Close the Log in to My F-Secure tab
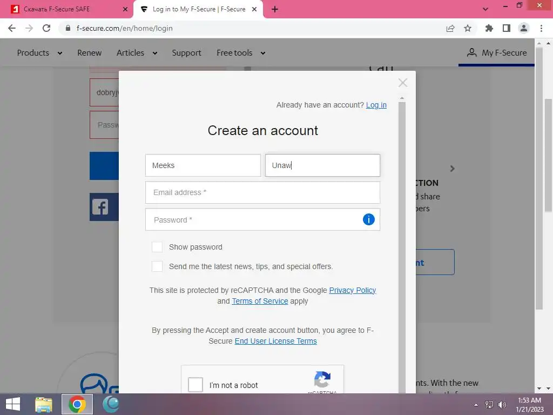Viewport: 553px width, 415px height. coord(254,9)
